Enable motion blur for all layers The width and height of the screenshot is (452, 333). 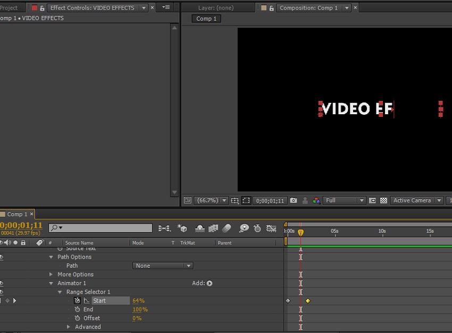coord(227,228)
